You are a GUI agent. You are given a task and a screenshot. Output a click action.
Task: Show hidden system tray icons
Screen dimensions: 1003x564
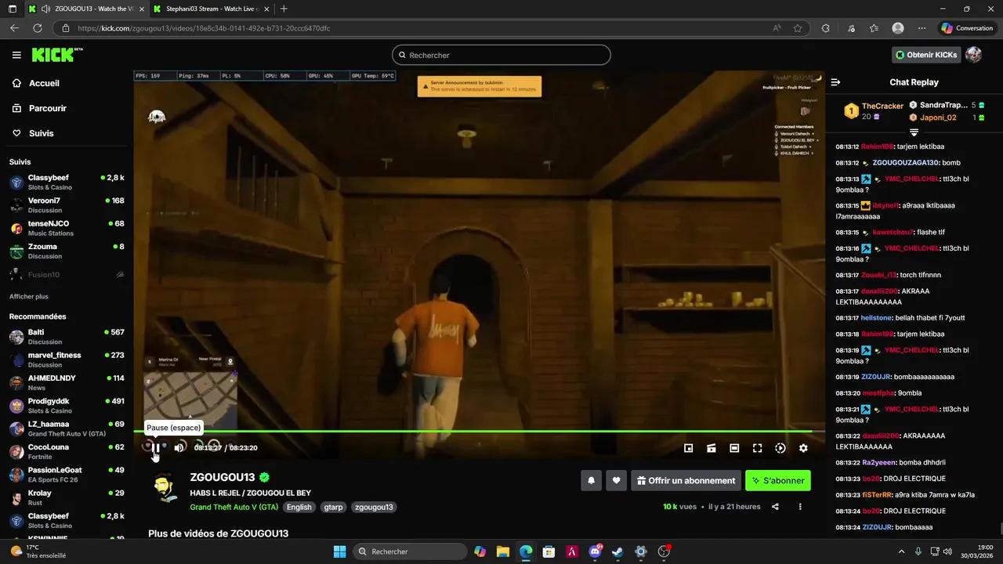click(x=901, y=551)
